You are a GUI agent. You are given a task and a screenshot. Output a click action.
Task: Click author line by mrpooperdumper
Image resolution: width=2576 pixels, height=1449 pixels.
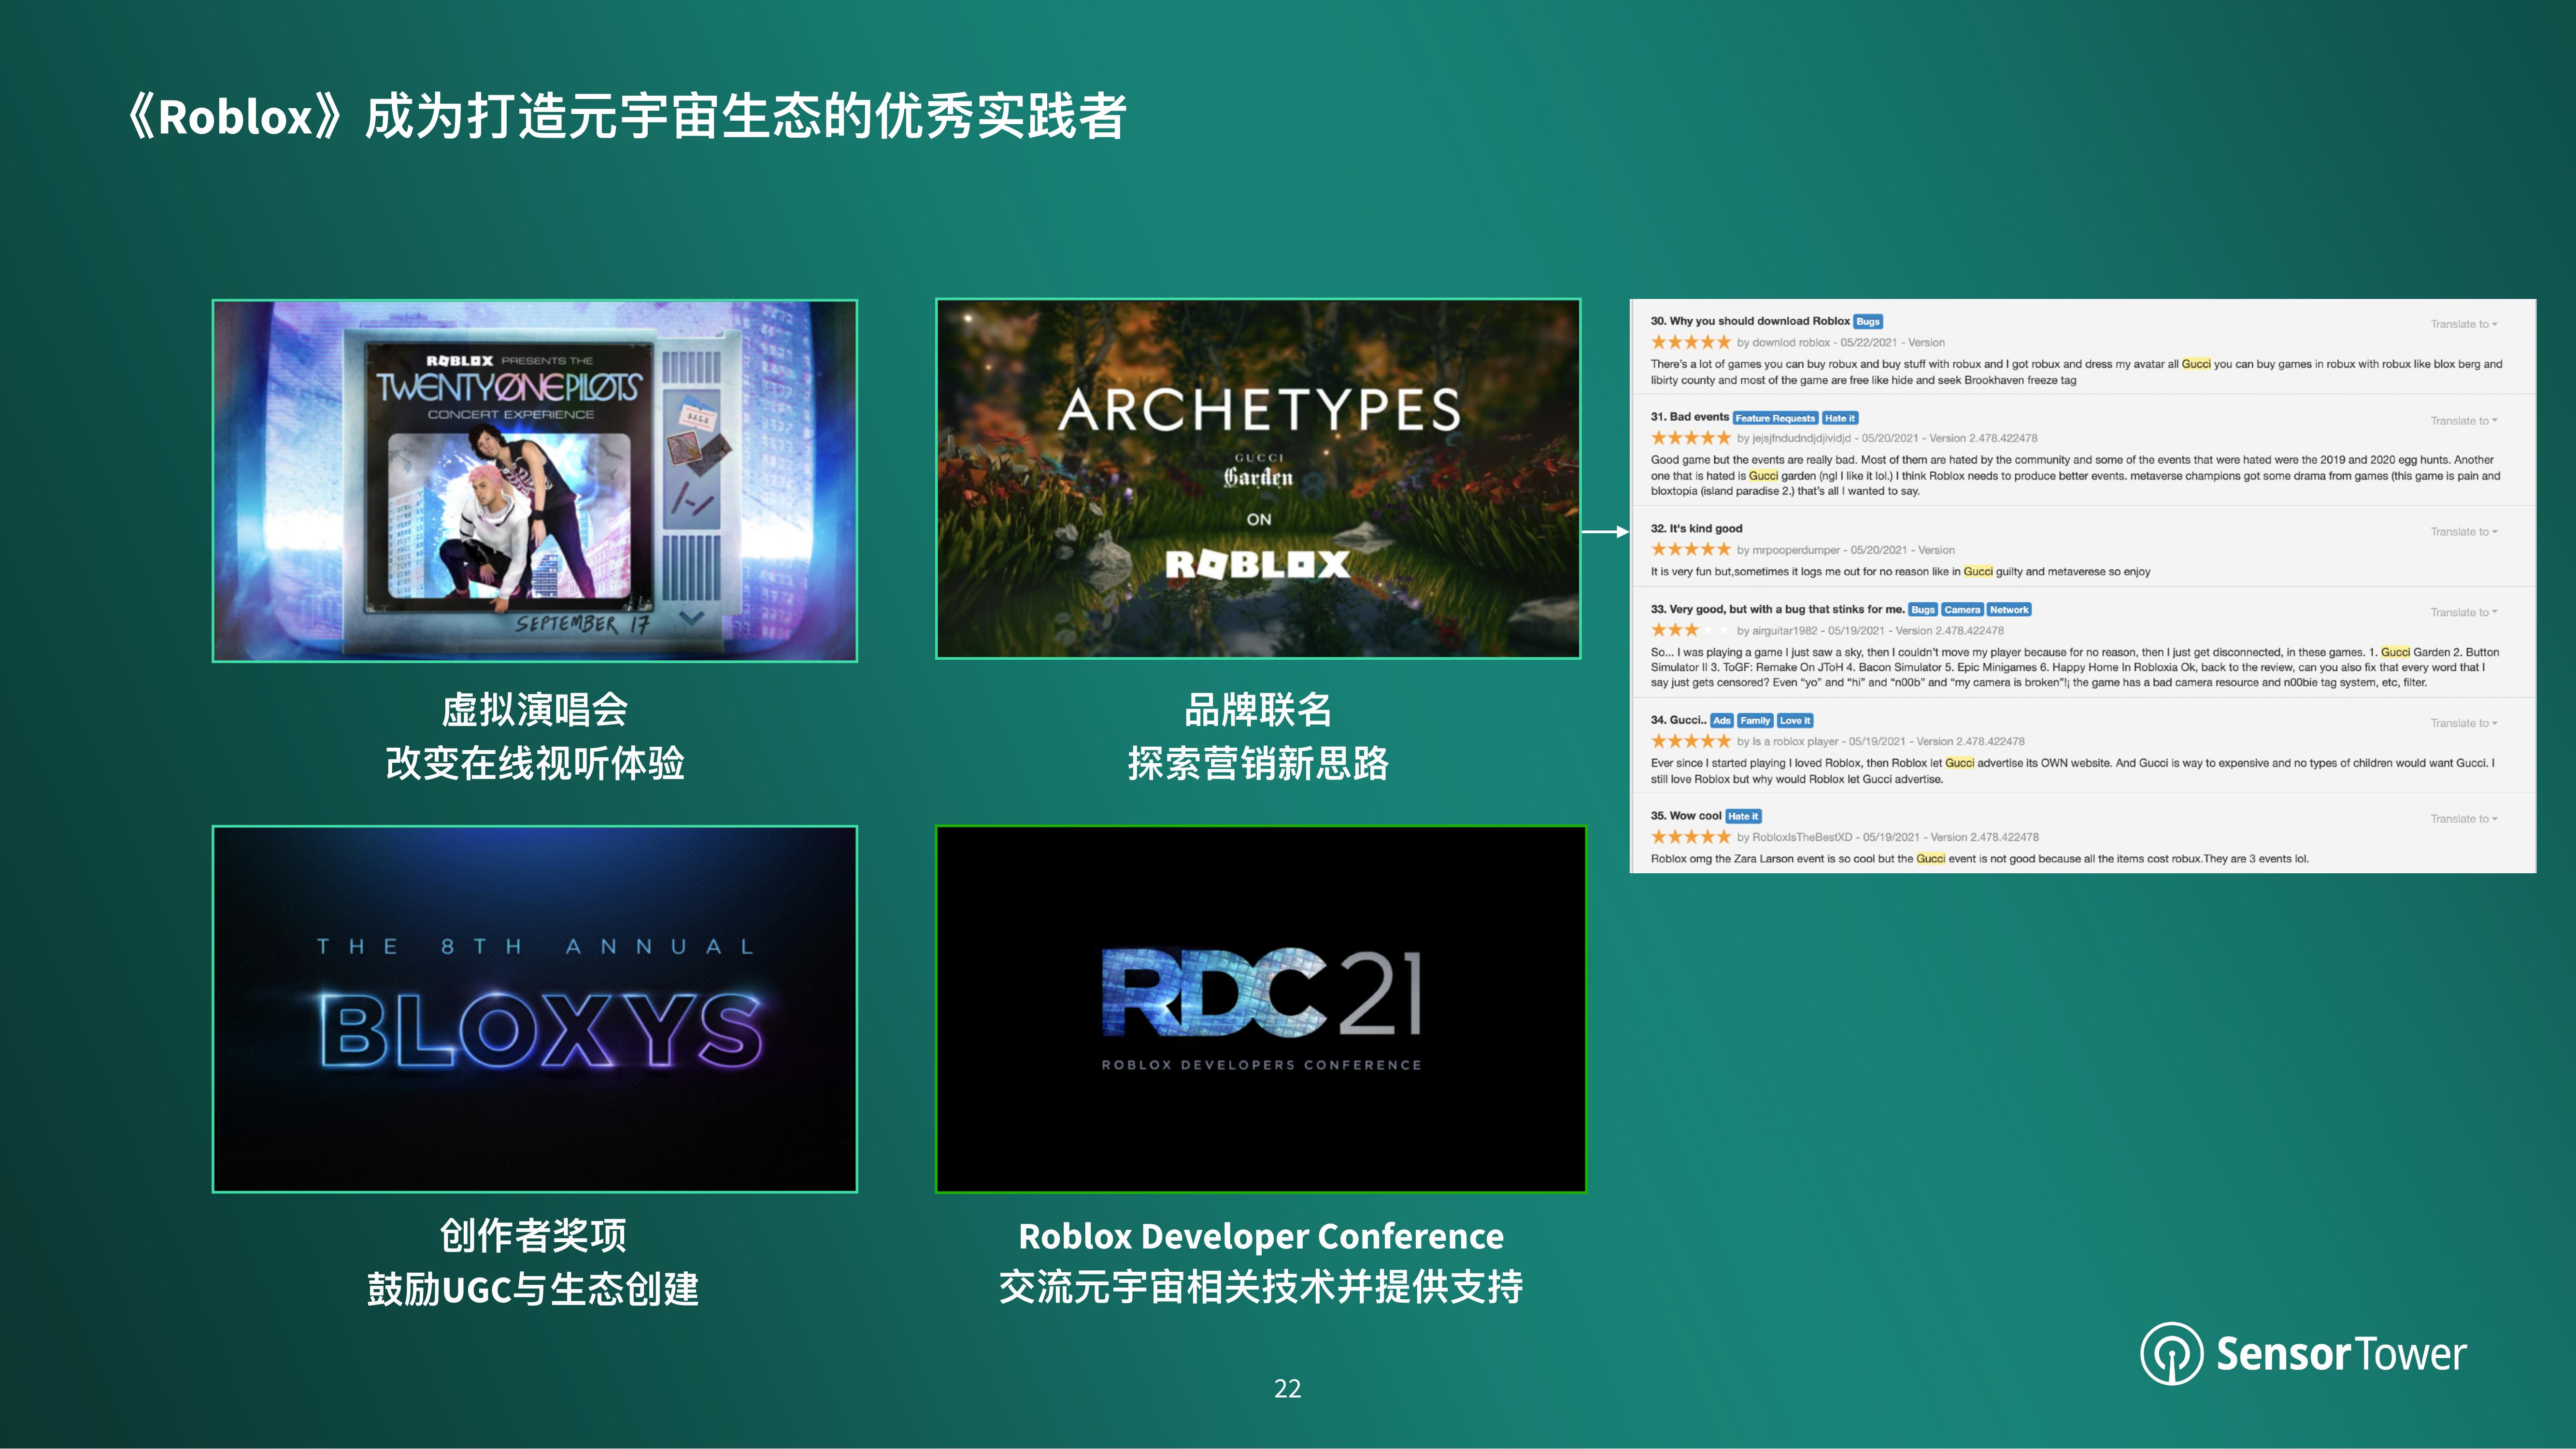point(1846,550)
